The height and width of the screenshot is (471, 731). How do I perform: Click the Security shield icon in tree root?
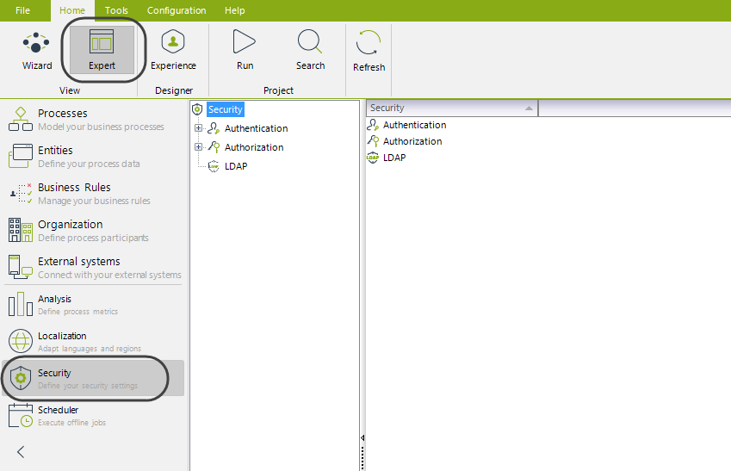coord(197,109)
